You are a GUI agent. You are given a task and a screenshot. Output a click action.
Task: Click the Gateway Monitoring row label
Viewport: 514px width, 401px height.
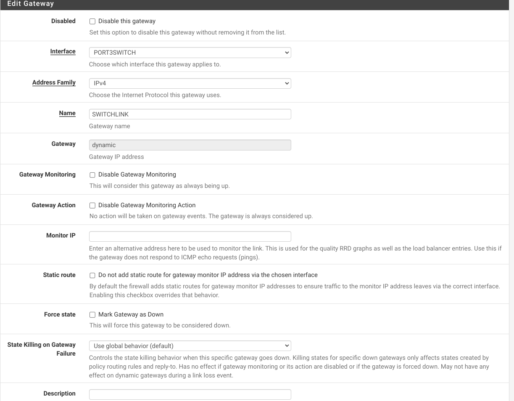[x=47, y=174]
